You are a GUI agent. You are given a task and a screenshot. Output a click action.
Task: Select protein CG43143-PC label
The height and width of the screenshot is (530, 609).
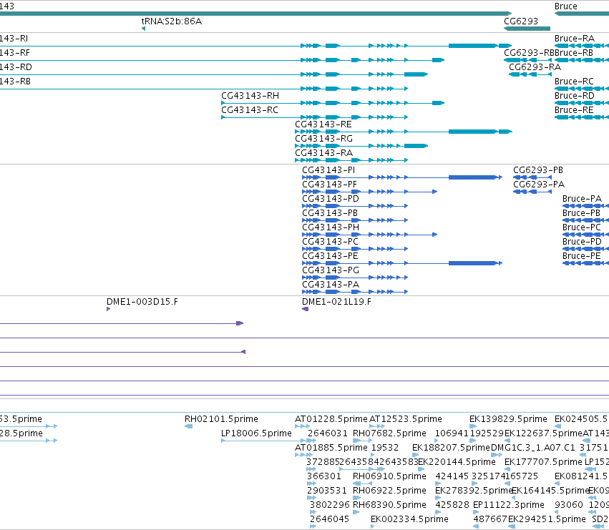tap(330, 242)
